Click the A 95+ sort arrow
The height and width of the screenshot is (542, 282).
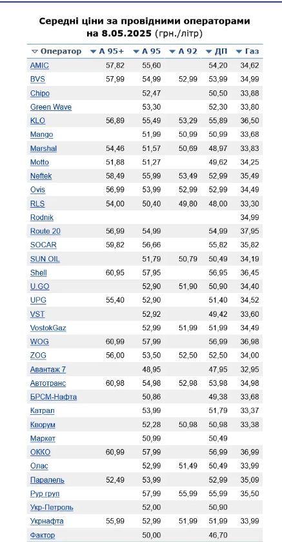(x=93, y=52)
